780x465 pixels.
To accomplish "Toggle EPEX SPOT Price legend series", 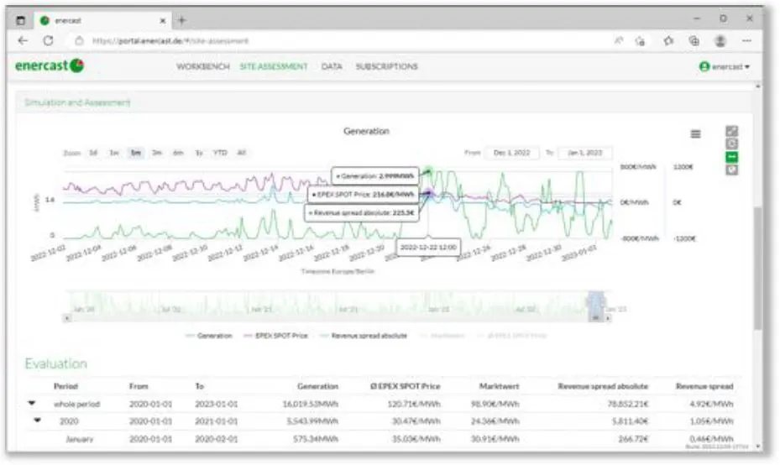I will click(275, 336).
